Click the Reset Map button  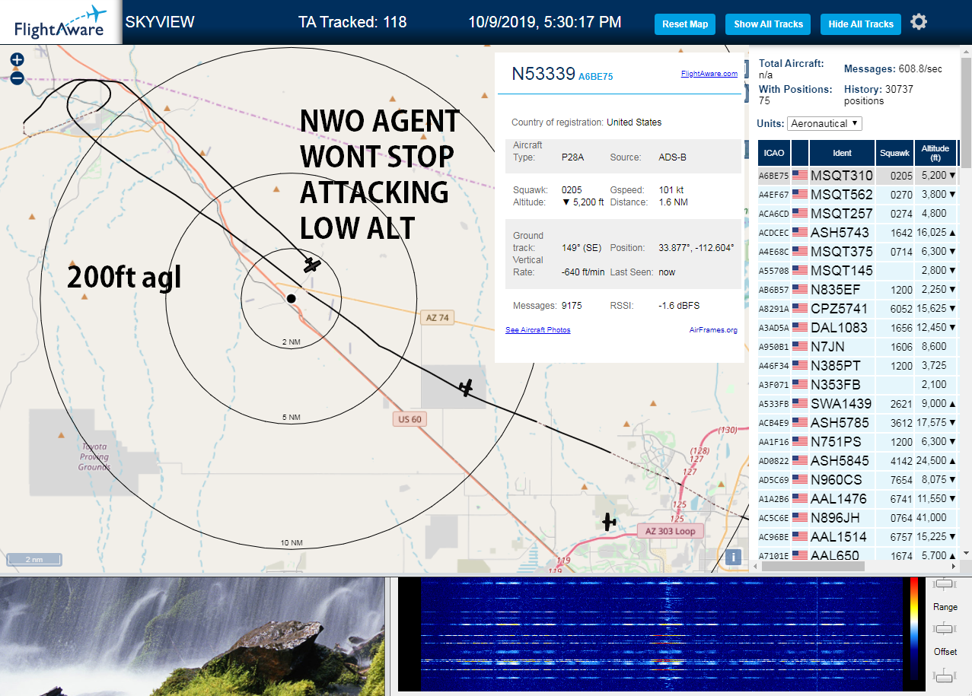coord(685,24)
